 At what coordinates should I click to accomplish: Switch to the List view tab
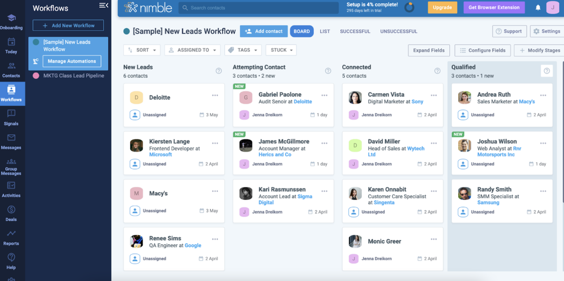pyautogui.click(x=325, y=31)
